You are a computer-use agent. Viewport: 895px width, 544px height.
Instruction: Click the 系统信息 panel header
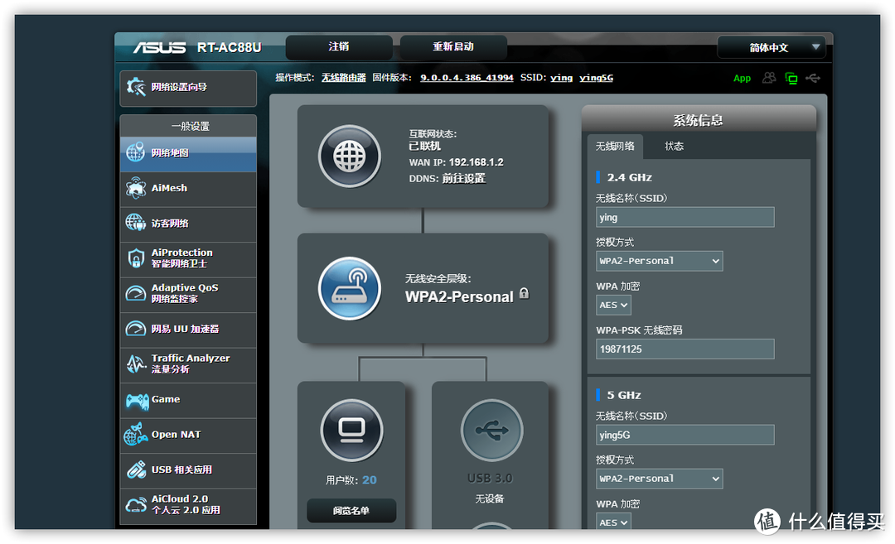tap(698, 120)
